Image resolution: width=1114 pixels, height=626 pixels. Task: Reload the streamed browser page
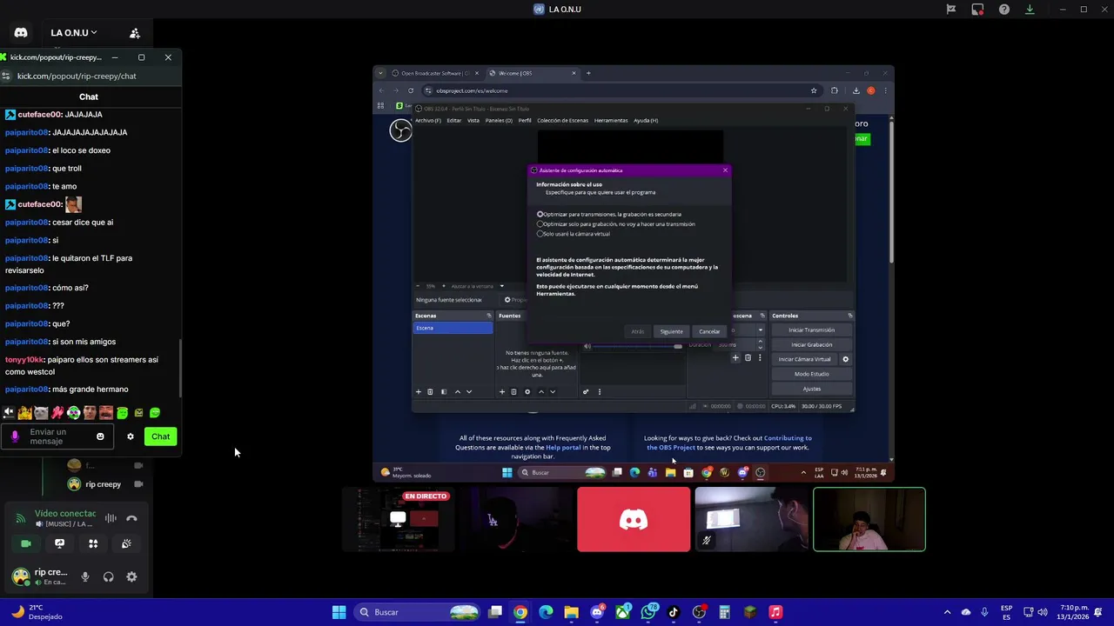pos(411,90)
